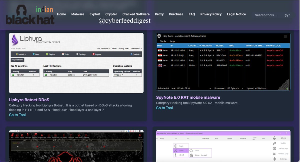Open the Liphyra Command & Control screenshot
The width and height of the screenshot is (300, 162).
(x=76, y=63)
